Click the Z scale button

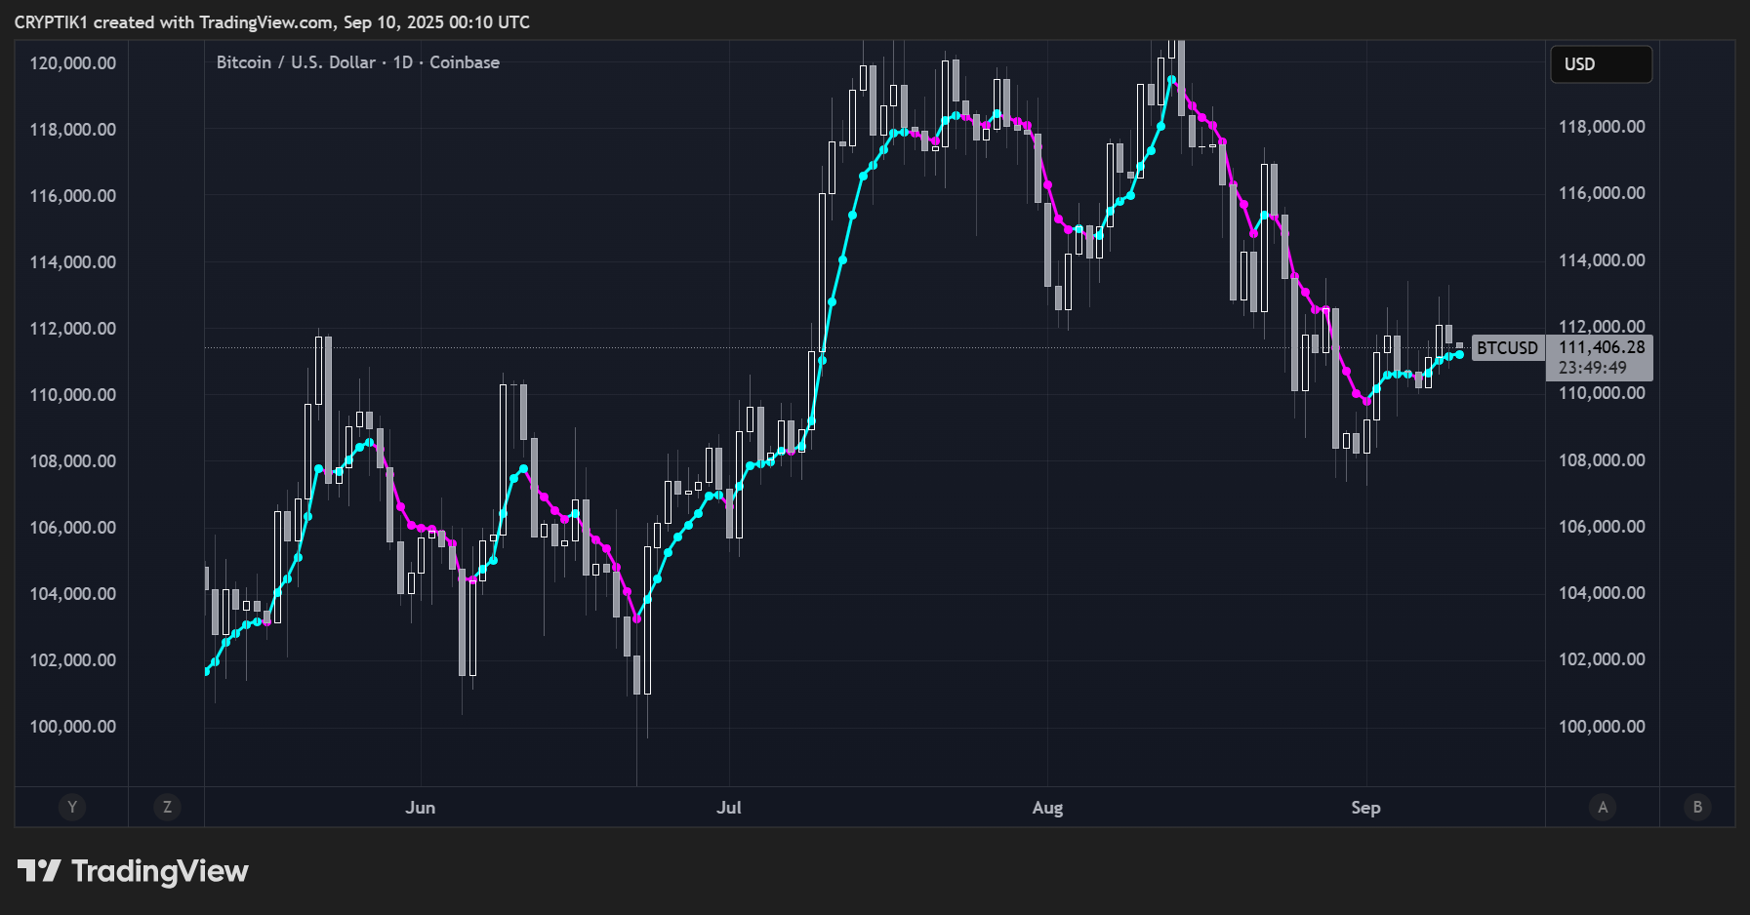tap(167, 807)
